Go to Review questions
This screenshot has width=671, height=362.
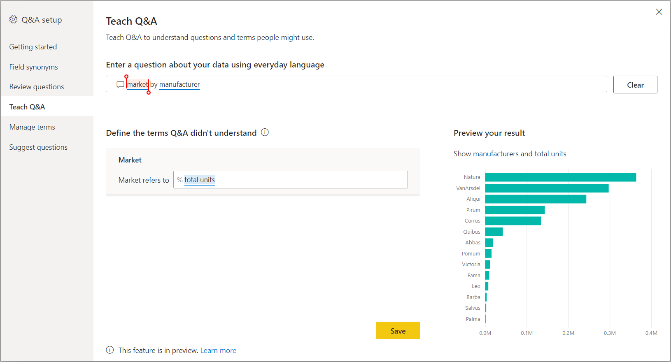(37, 87)
